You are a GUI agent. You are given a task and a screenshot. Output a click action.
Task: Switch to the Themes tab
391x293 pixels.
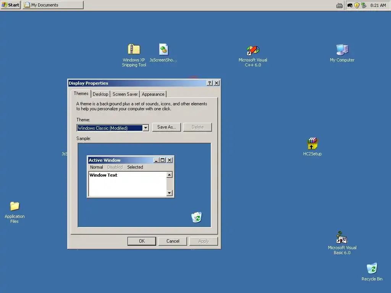[81, 94]
